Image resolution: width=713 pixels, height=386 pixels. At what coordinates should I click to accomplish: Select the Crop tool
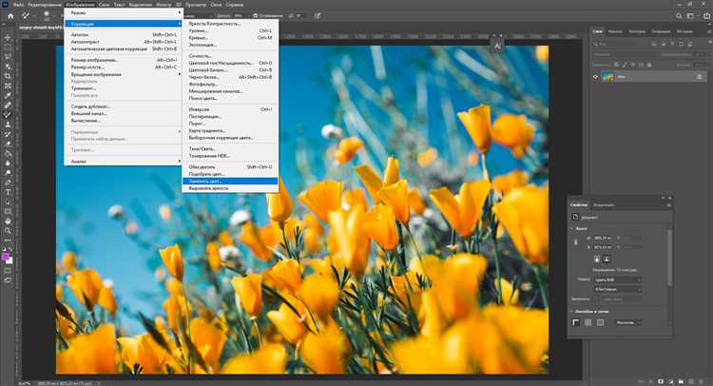click(8, 76)
